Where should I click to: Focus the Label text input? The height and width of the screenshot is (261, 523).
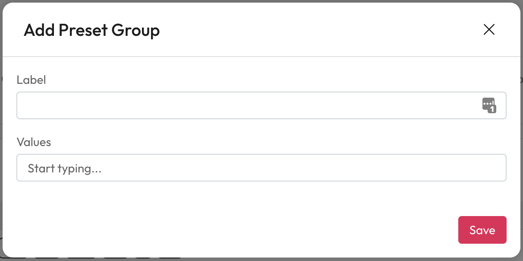[x=248, y=105]
